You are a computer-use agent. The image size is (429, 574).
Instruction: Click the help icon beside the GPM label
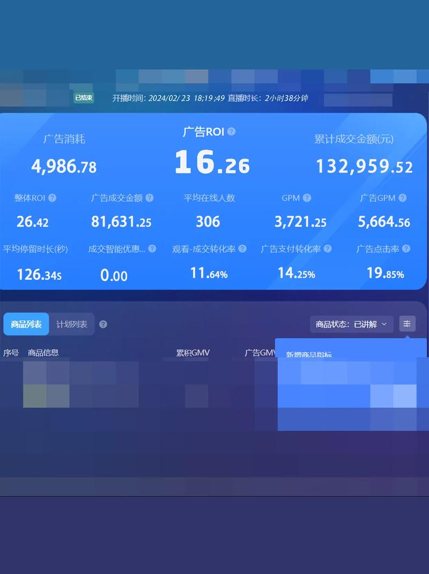click(x=307, y=198)
